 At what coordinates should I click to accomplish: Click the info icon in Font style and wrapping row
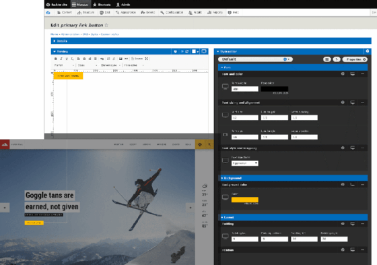coord(343,148)
